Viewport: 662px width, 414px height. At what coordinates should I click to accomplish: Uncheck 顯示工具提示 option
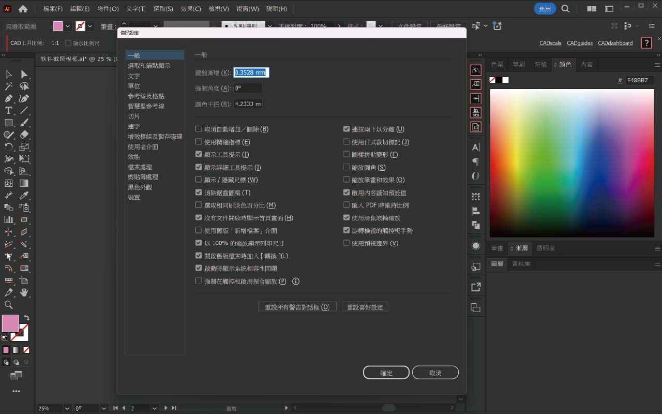click(199, 154)
